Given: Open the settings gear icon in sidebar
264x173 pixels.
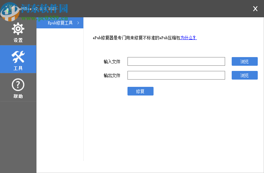Looking at the screenshot, I should (18, 29).
